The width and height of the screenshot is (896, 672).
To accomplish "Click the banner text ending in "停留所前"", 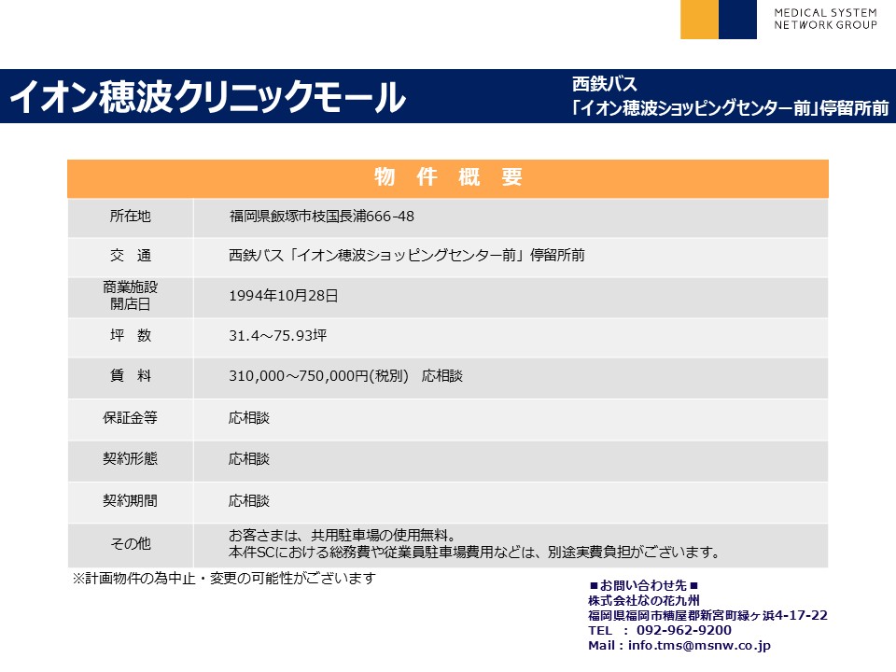I will tap(731, 108).
